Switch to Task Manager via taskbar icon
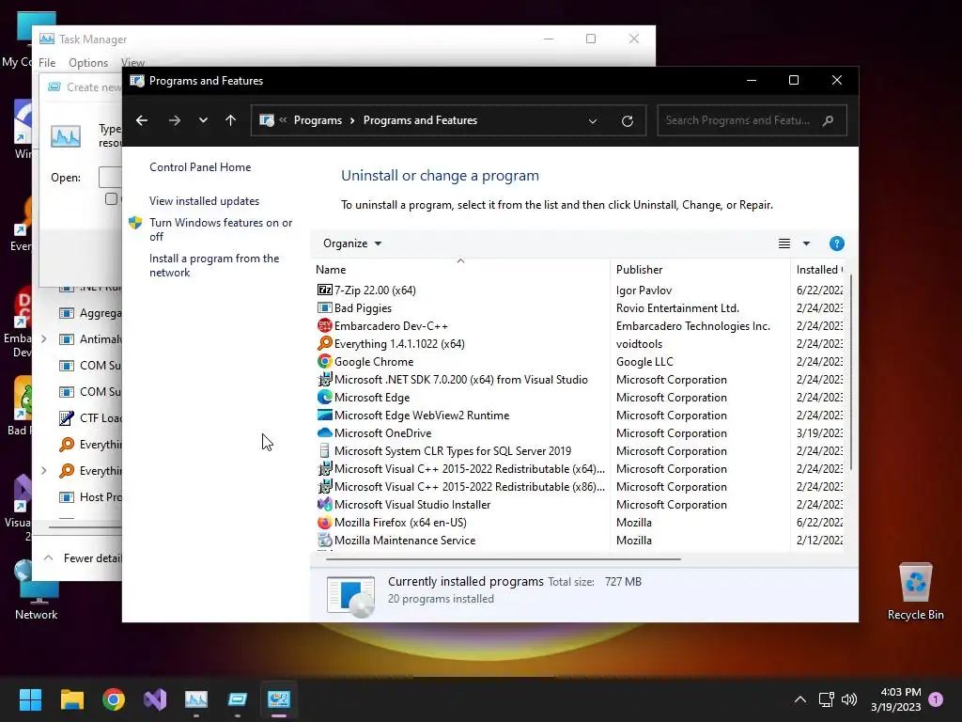Image resolution: width=962 pixels, height=722 pixels. click(196, 699)
